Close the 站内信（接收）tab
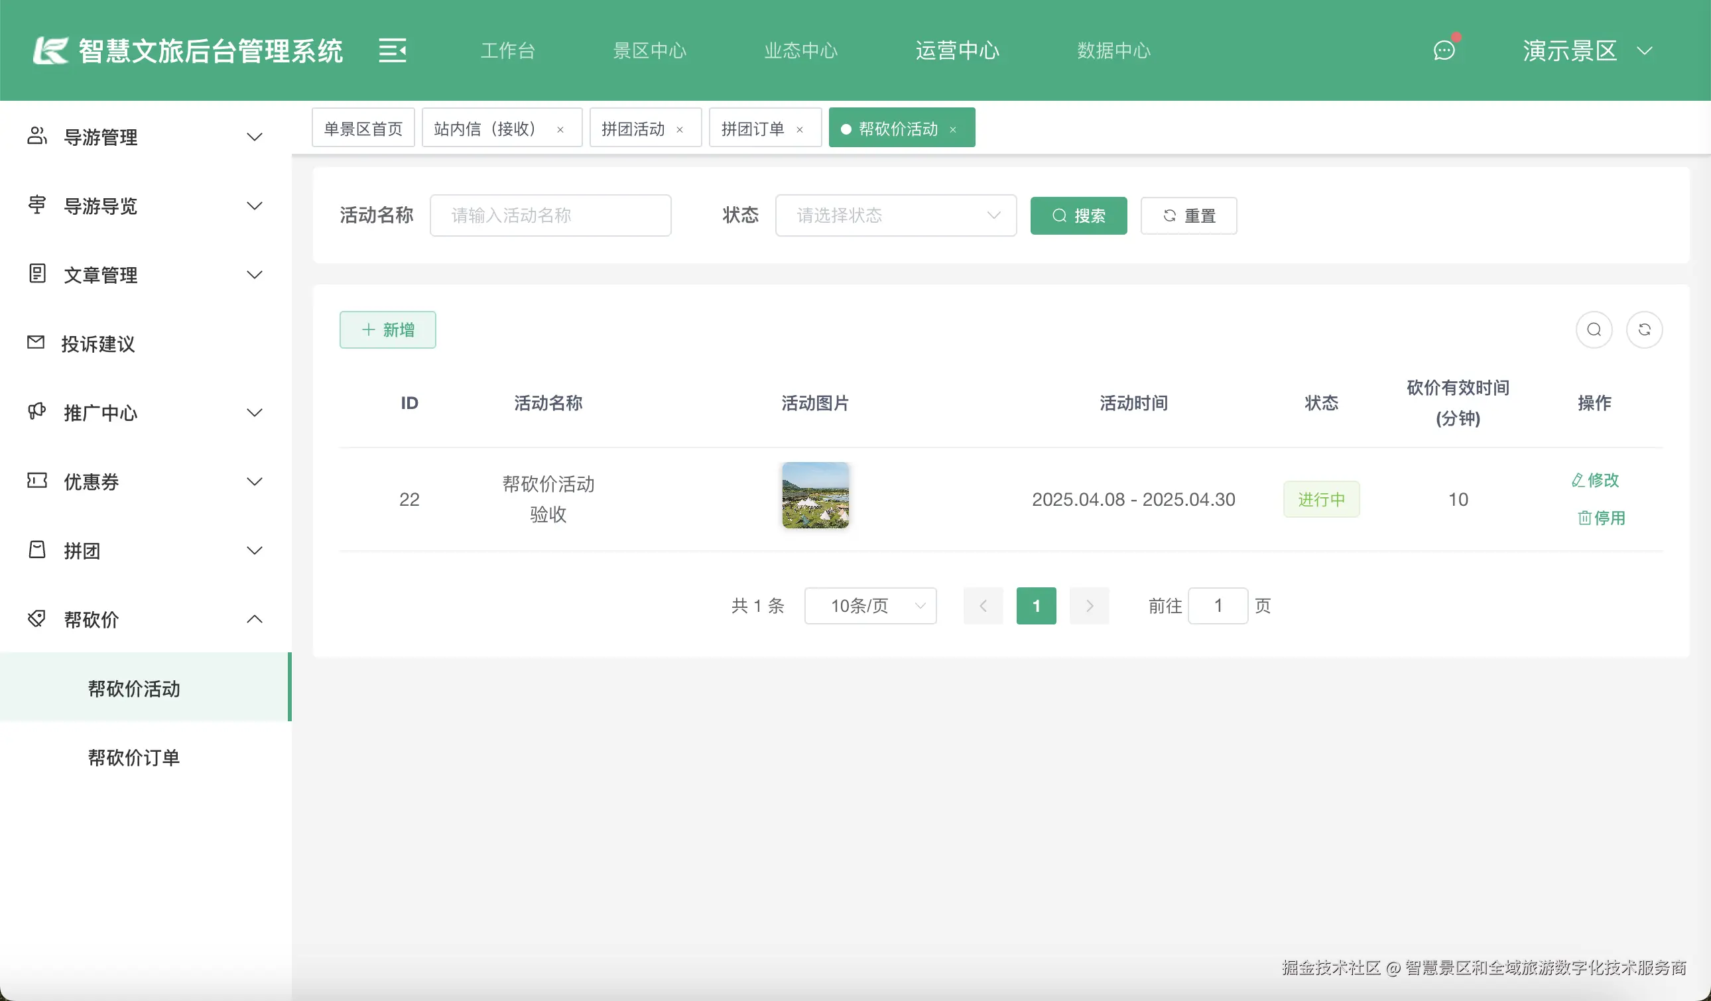Image resolution: width=1711 pixels, height=1001 pixels. click(x=561, y=128)
